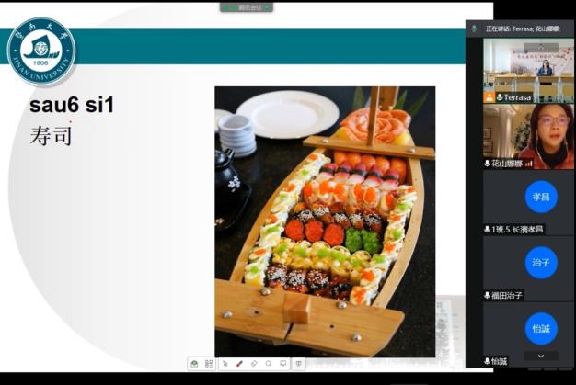The image size is (576, 385).
Task: Select the cursor pointer tool
Action: (x=225, y=363)
